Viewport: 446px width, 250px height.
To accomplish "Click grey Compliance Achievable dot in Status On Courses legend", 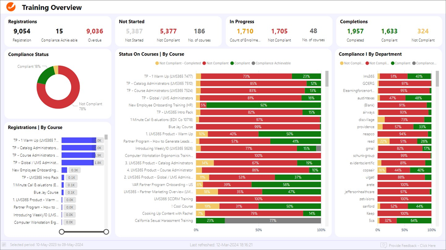I will point(253,63).
